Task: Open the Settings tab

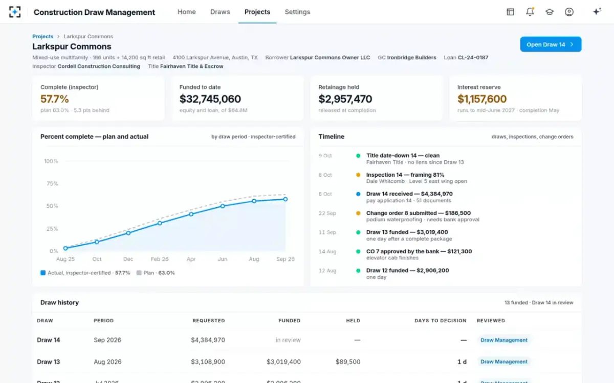Action: click(x=297, y=12)
